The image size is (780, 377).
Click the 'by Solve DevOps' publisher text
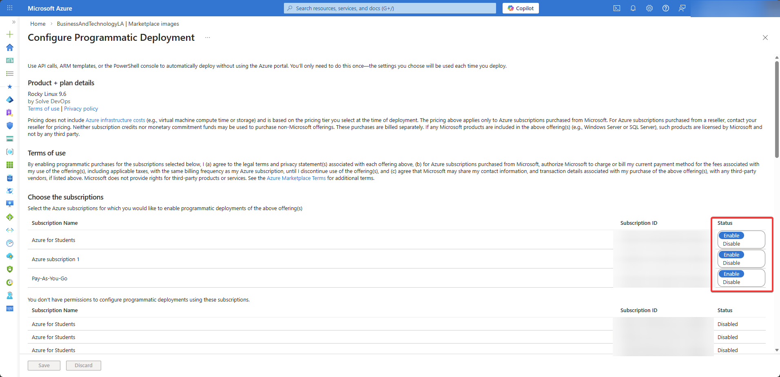pyautogui.click(x=49, y=101)
